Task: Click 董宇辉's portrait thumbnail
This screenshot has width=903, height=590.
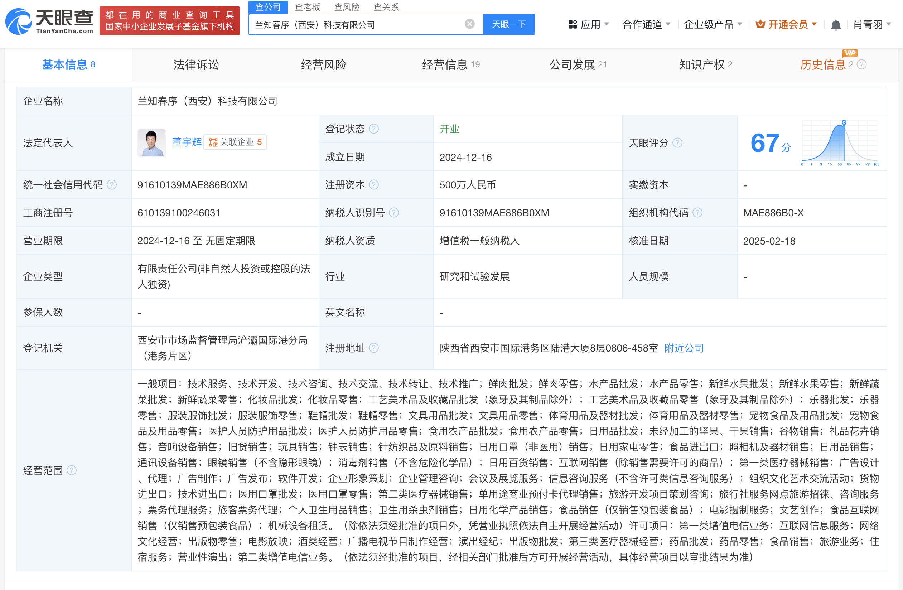Action: (151, 143)
